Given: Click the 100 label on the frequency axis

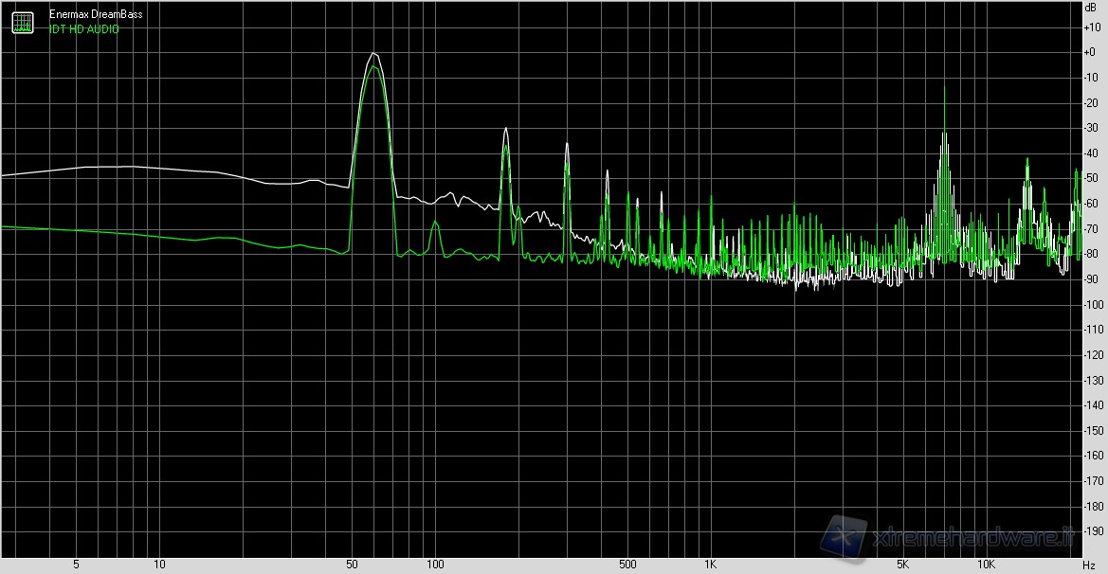Looking at the screenshot, I should tap(435, 565).
